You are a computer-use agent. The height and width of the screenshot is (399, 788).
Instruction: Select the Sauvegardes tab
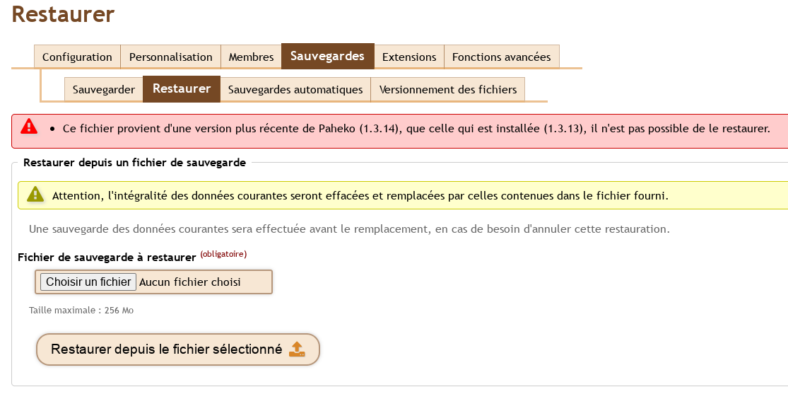tap(328, 56)
